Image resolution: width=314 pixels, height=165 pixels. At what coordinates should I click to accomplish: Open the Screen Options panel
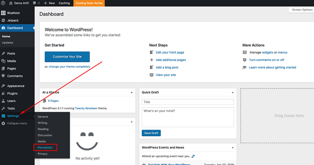pyautogui.click(x=302, y=9)
